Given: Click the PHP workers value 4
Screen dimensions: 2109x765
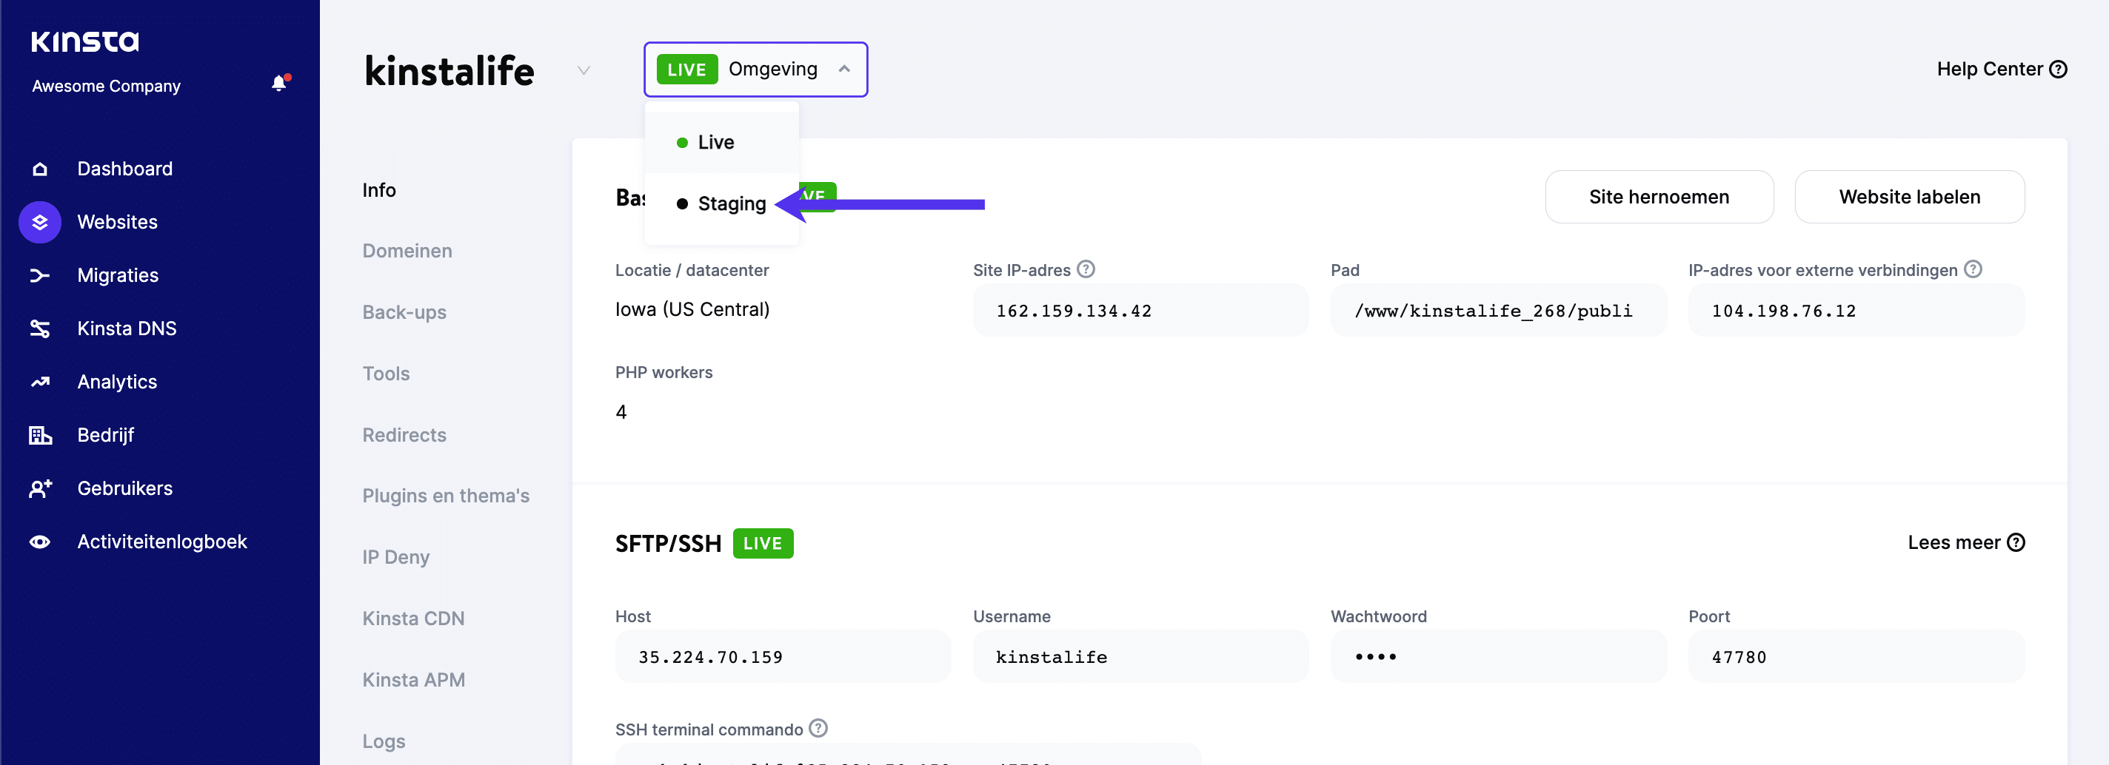Looking at the screenshot, I should tap(621, 412).
